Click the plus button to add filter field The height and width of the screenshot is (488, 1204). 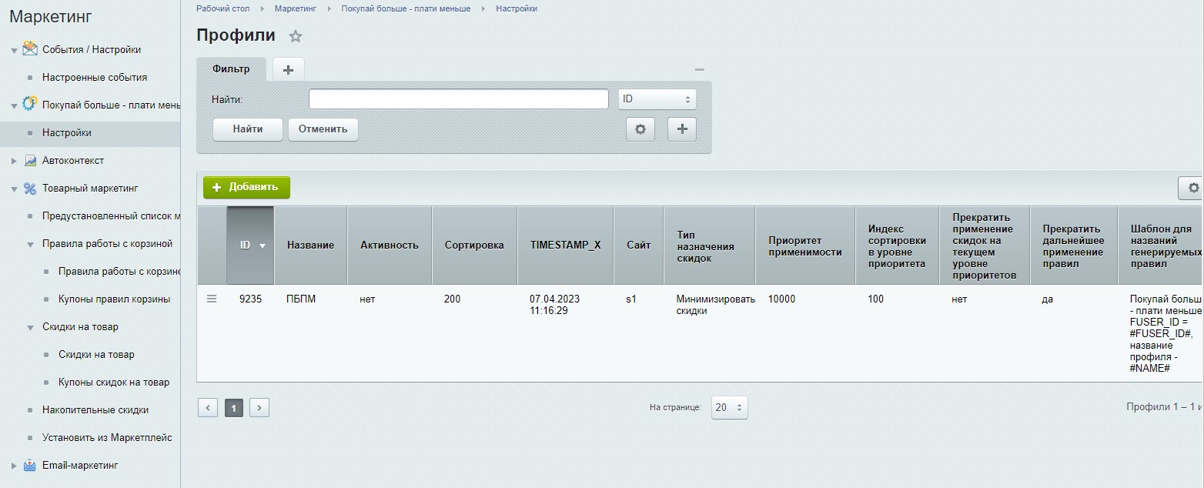[x=681, y=129]
